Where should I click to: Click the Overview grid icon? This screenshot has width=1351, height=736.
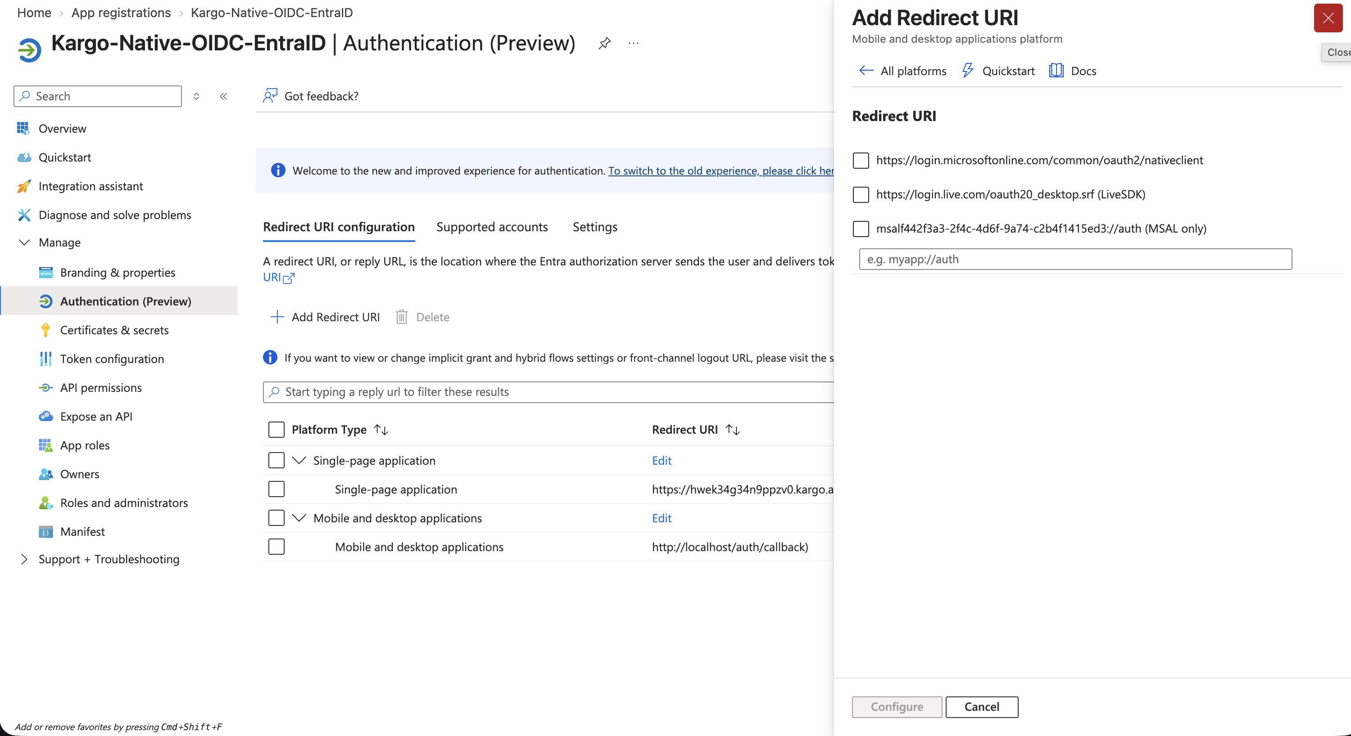tap(23, 128)
